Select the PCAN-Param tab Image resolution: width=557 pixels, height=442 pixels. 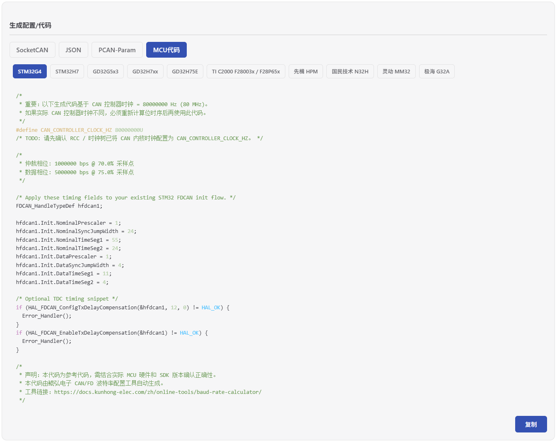point(117,50)
